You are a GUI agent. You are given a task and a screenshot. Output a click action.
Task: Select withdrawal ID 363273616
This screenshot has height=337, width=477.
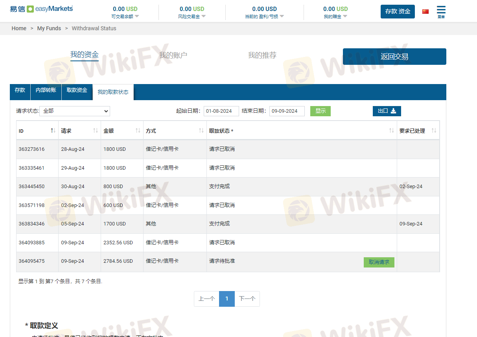(31, 149)
